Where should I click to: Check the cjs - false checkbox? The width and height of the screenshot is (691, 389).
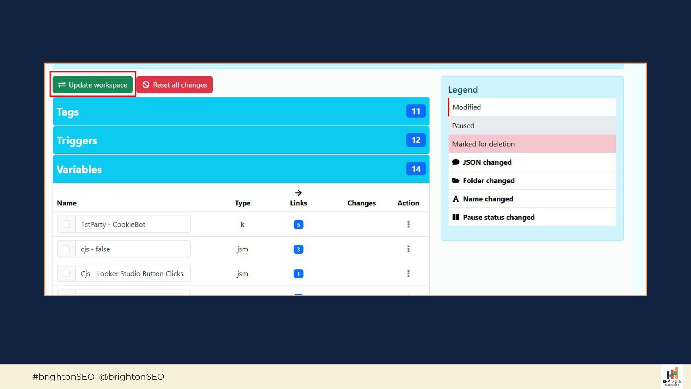[x=66, y=249]
